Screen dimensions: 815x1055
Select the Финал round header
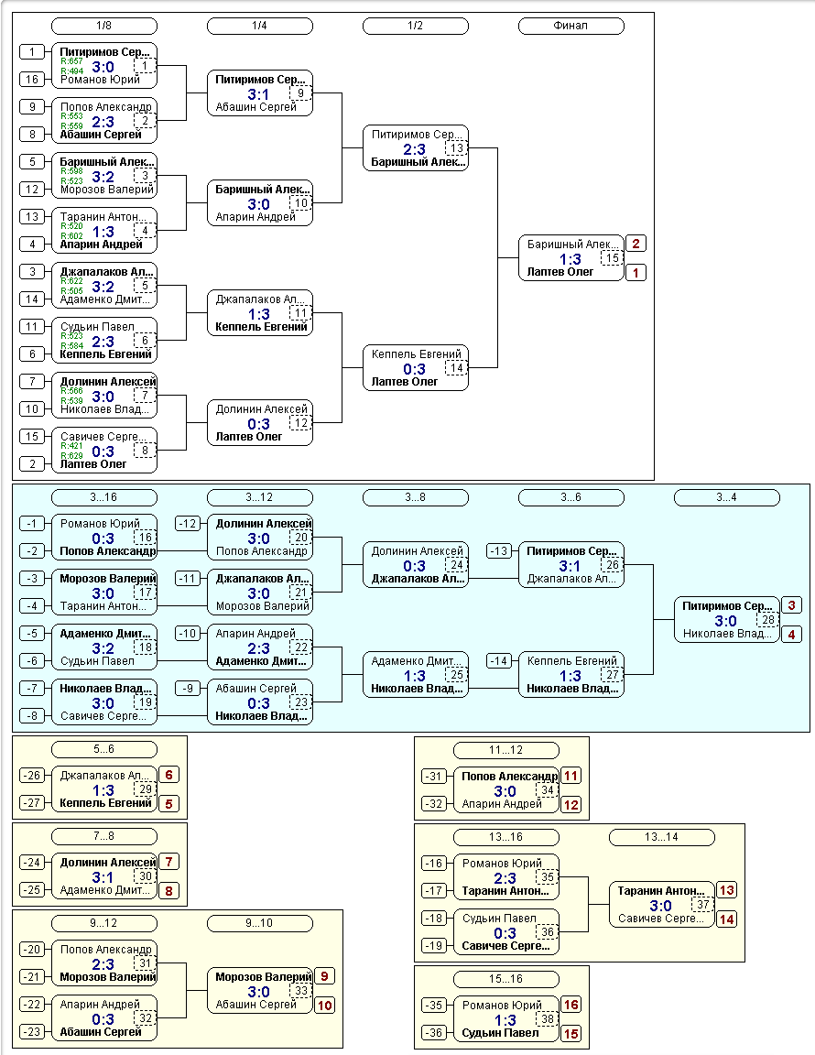click(x=570, y=27)
